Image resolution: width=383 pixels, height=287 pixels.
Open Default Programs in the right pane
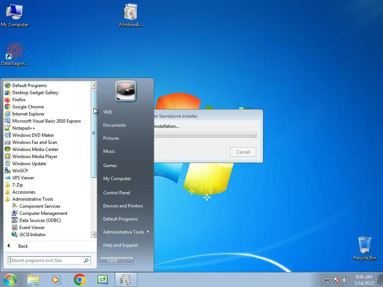click(120, 219)
